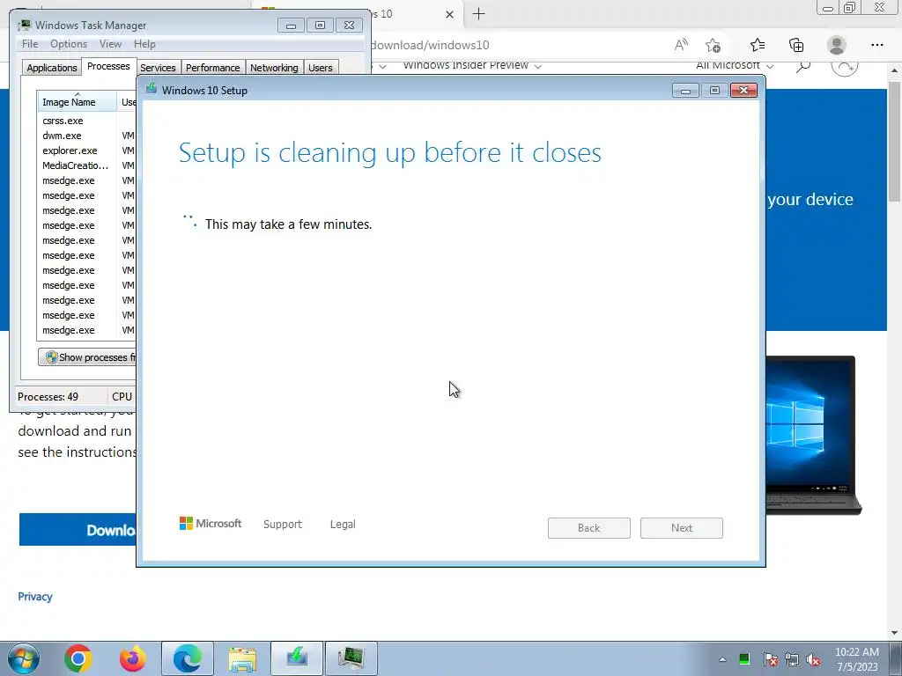Open Edge Collections icon

point(796,45)
